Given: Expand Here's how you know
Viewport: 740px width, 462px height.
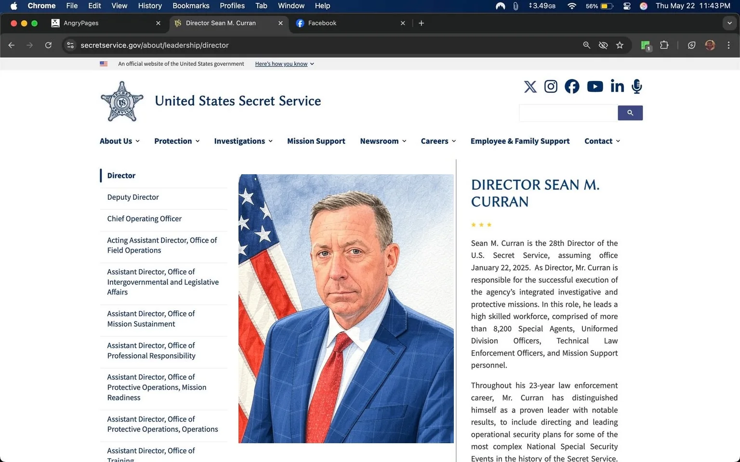Looking at the screenshot, I should click(x=284, y=64).
